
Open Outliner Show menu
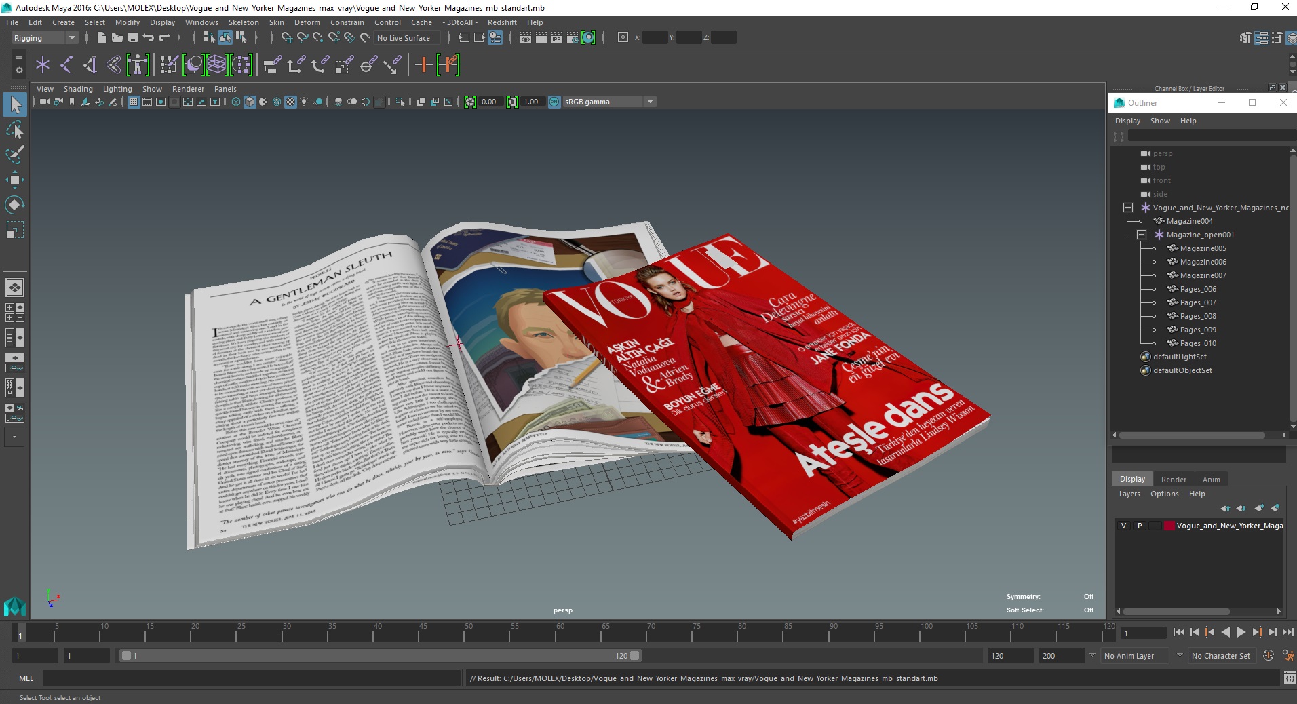(1160, 121)
